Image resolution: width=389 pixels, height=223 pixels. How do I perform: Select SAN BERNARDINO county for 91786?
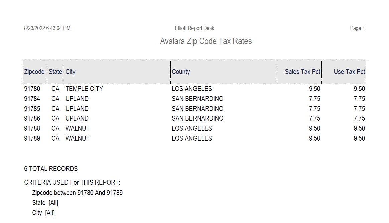[198, 119]
